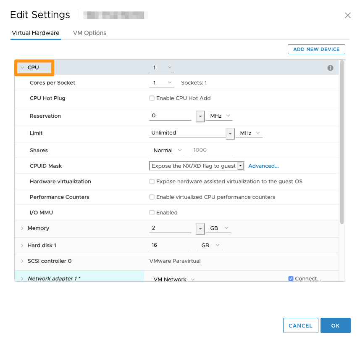Expand the SCSI controller 0 row
Screen dimensions: 360x341
coord(22,261)
